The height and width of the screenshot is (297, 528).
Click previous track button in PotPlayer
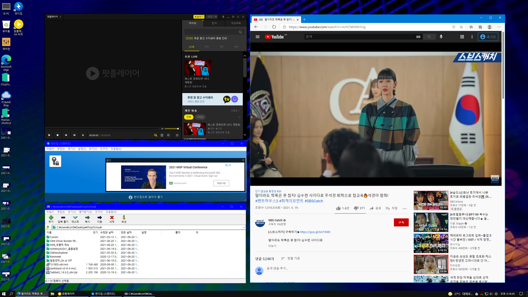(66, 135)
